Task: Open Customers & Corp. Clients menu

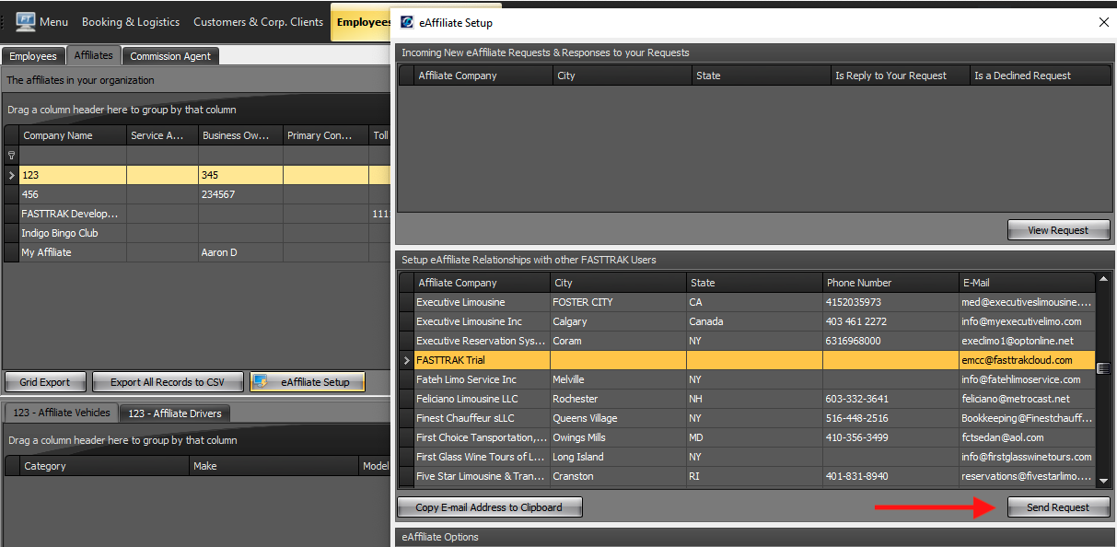Action: 258,21
